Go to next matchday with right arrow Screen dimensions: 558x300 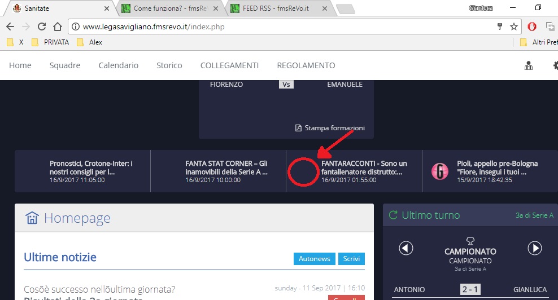(534, 248)
